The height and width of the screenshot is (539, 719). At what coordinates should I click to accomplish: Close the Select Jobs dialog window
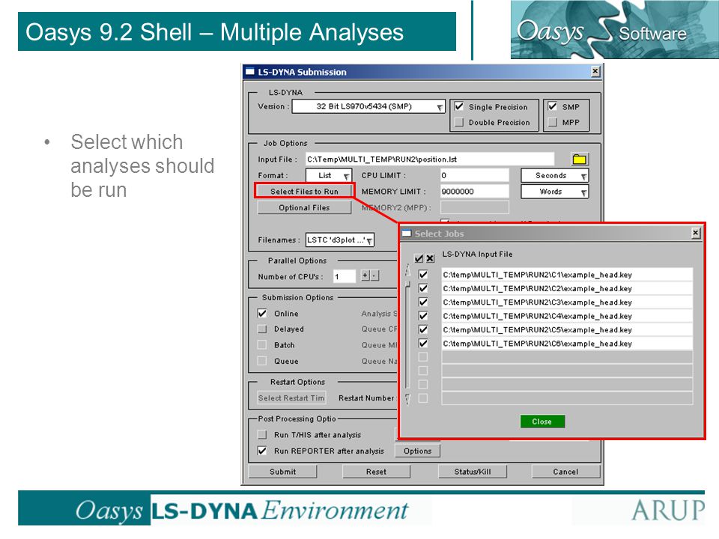(x=696, y=234)
